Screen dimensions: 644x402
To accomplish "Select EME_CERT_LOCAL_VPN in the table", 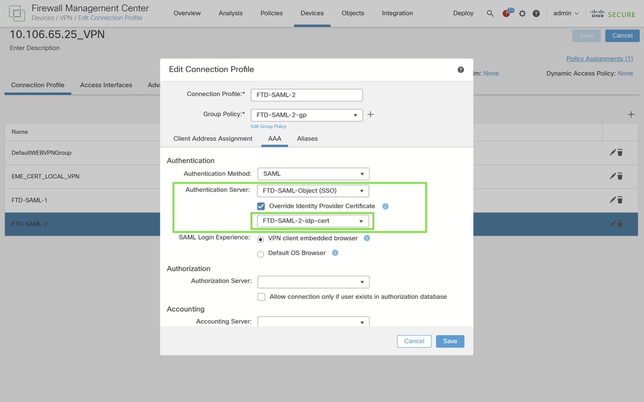I will pyautogui.click(x=45, y=177).
